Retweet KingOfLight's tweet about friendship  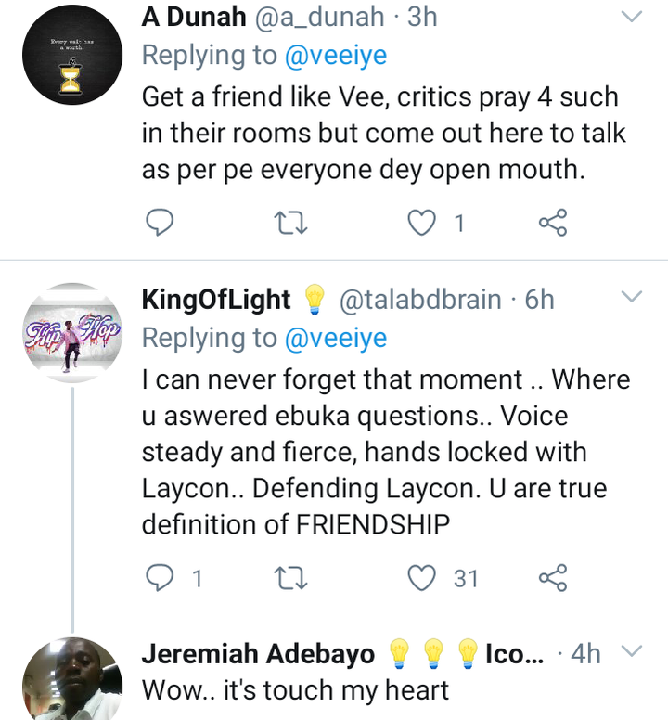[291, 578]
